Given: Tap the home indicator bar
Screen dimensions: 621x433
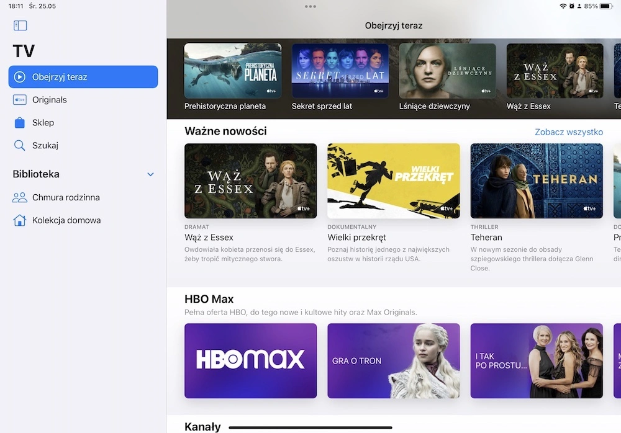Looking at the screenshot, I should tap(310, 427).
